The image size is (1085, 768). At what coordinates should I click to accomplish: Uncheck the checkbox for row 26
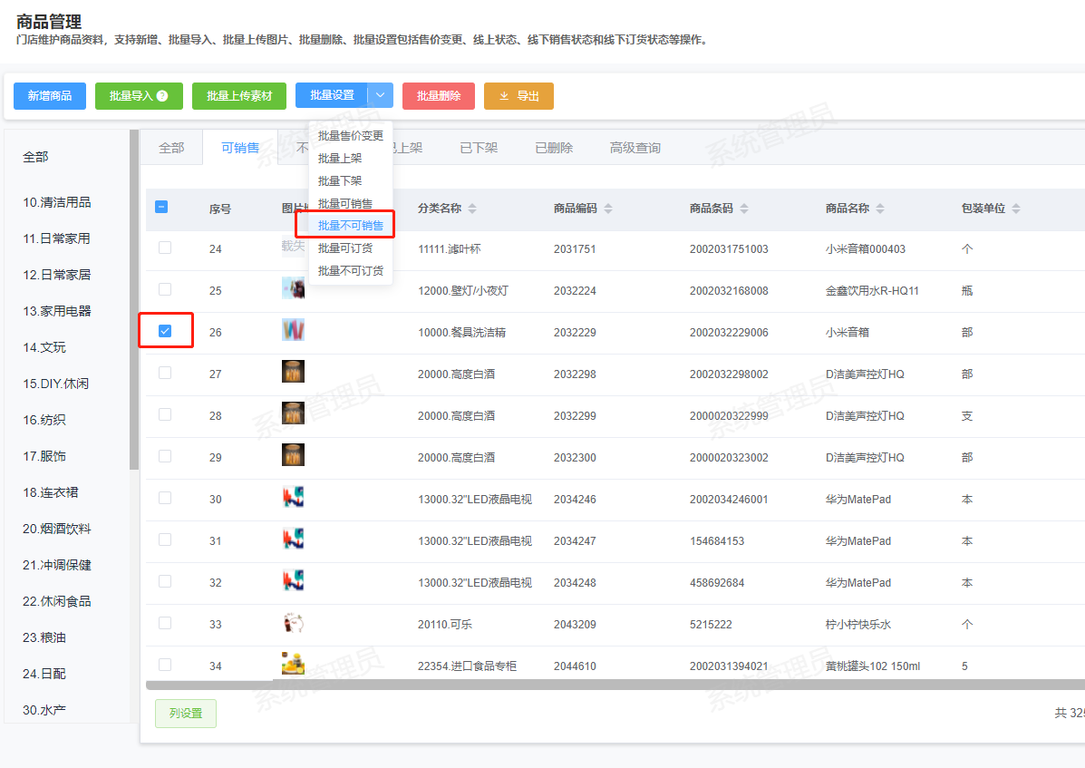(165, 331)
